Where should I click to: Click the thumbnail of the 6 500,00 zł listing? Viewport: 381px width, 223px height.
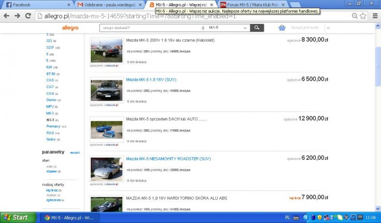(107, 90)
